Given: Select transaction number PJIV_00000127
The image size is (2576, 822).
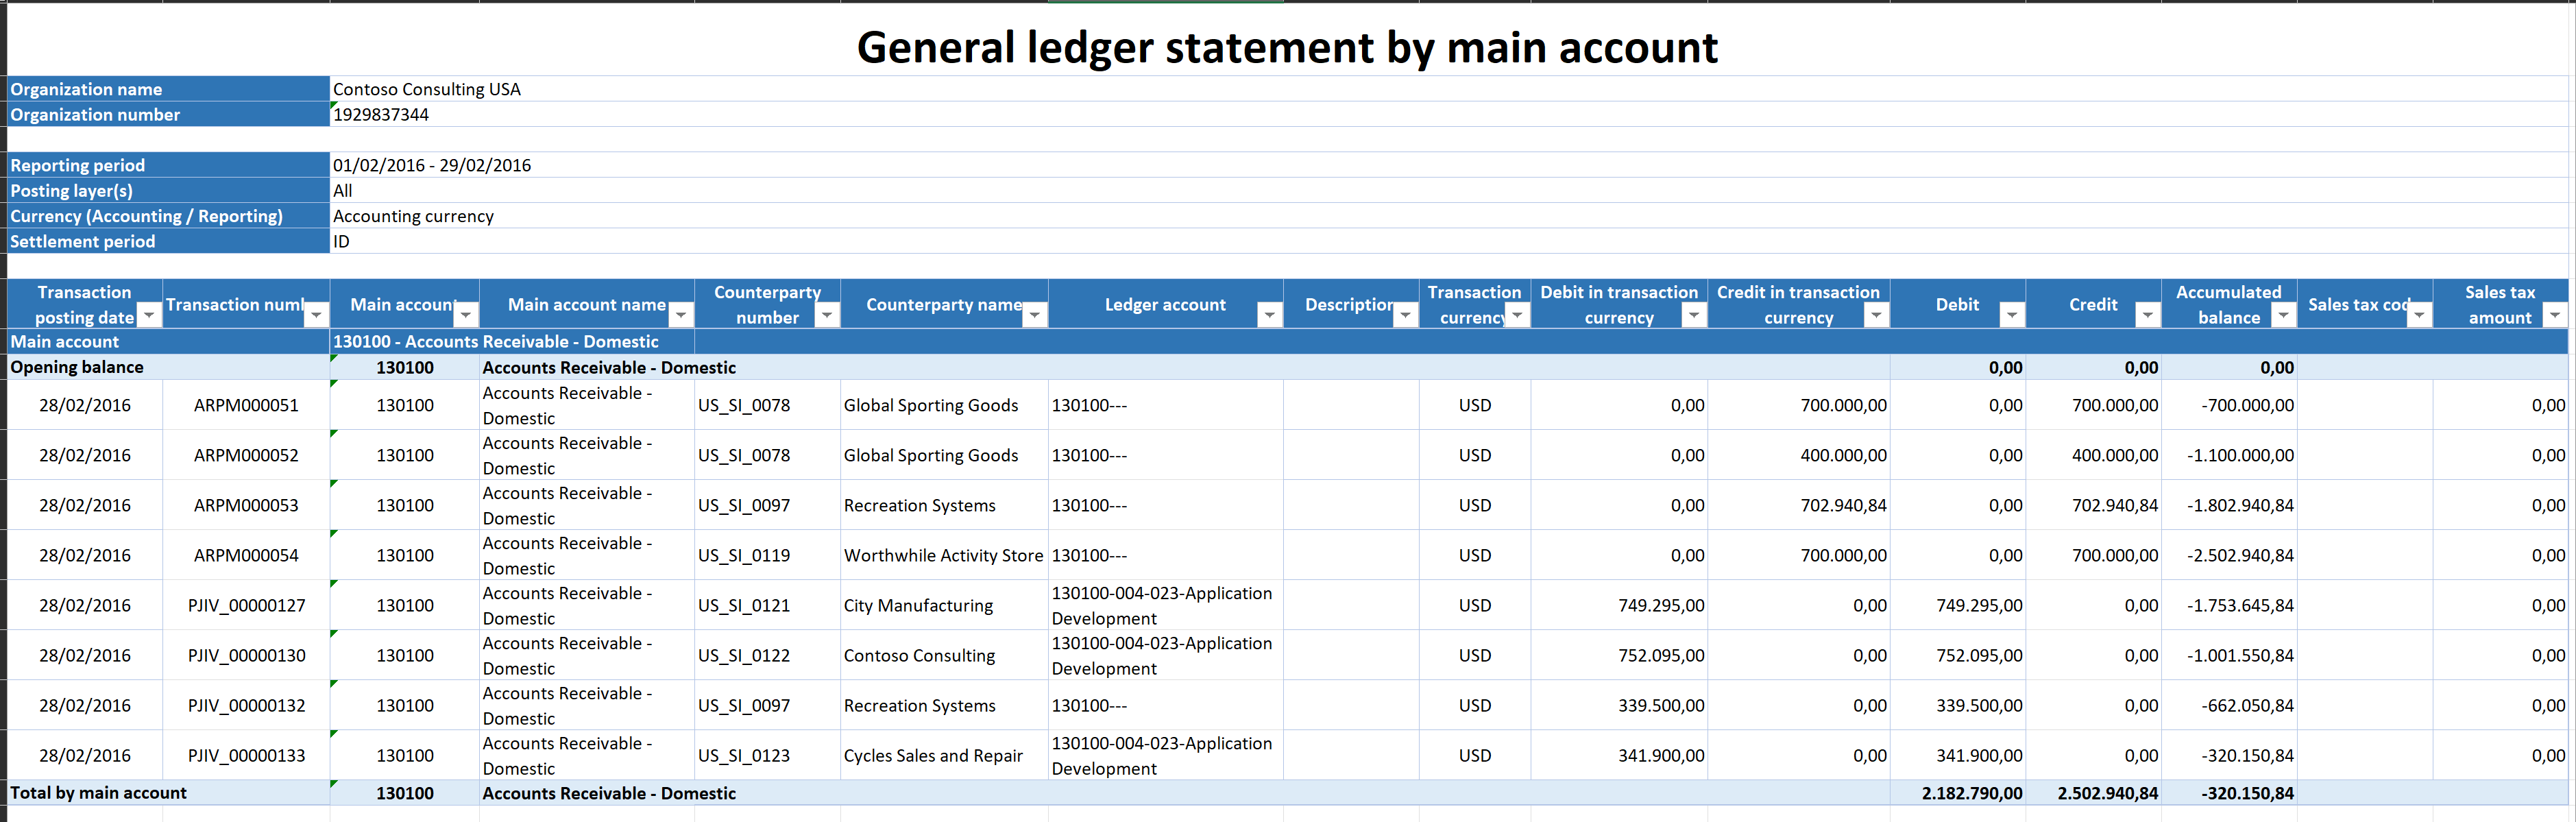Looking at the screenshot, I should [x=246, y=605].
